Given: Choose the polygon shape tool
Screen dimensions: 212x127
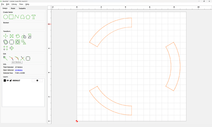Looking at the screenshot, I should click(x=28, y=17).
